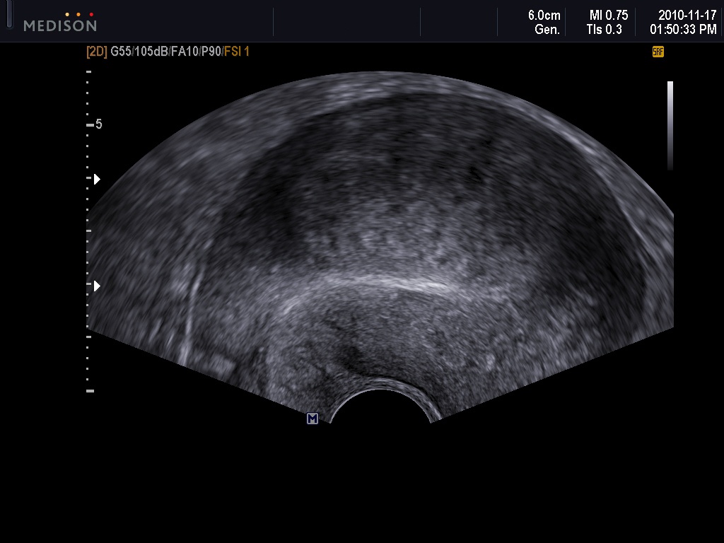The width and height of the screenshot is (724, 543).
Task: Select the time "01:50:33 PM"
Action: (x=684, y=30)
